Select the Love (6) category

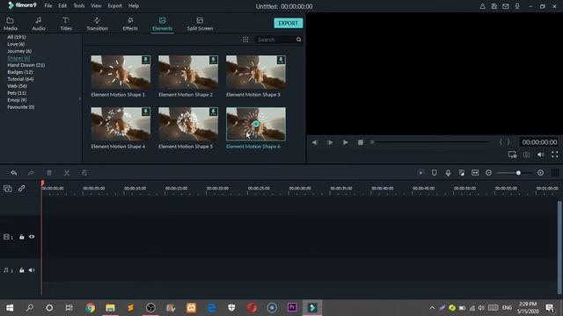(16, 44)
